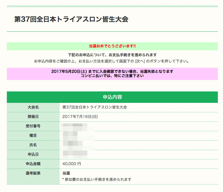
Task: Click the instruction mentioning [次へ] のボタン
Action: pyautogui.click(x=112, y=61)
